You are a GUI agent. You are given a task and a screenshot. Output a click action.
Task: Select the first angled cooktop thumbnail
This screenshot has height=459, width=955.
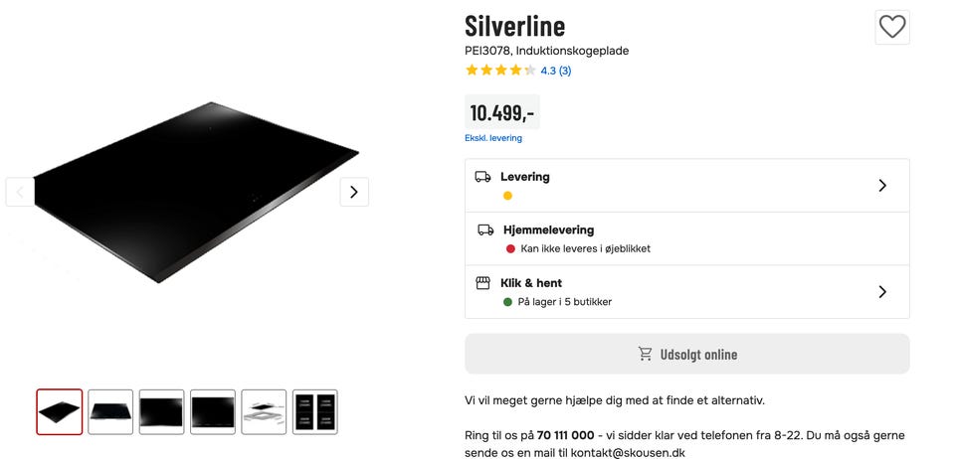pyautogui.click(x=60, y=411)
